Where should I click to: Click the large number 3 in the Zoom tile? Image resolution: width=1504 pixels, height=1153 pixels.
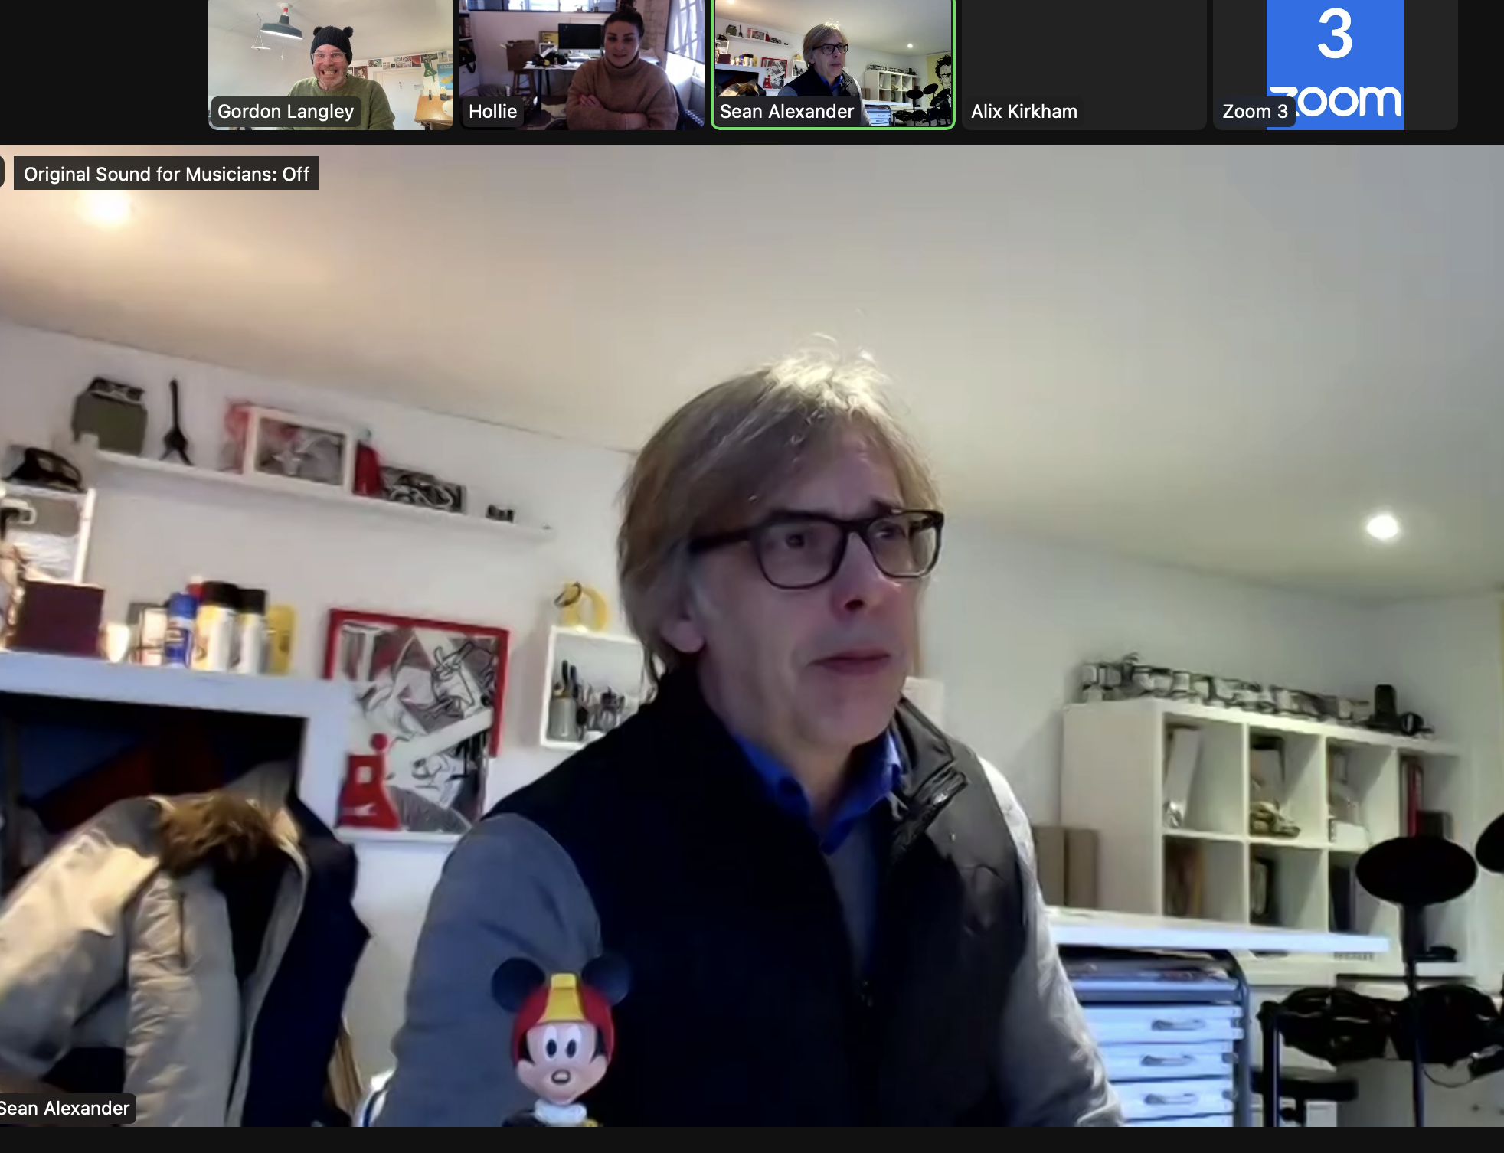point(1335,34)
